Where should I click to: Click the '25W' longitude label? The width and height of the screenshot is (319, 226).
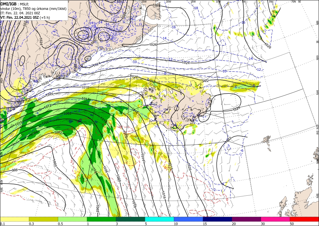144,2
